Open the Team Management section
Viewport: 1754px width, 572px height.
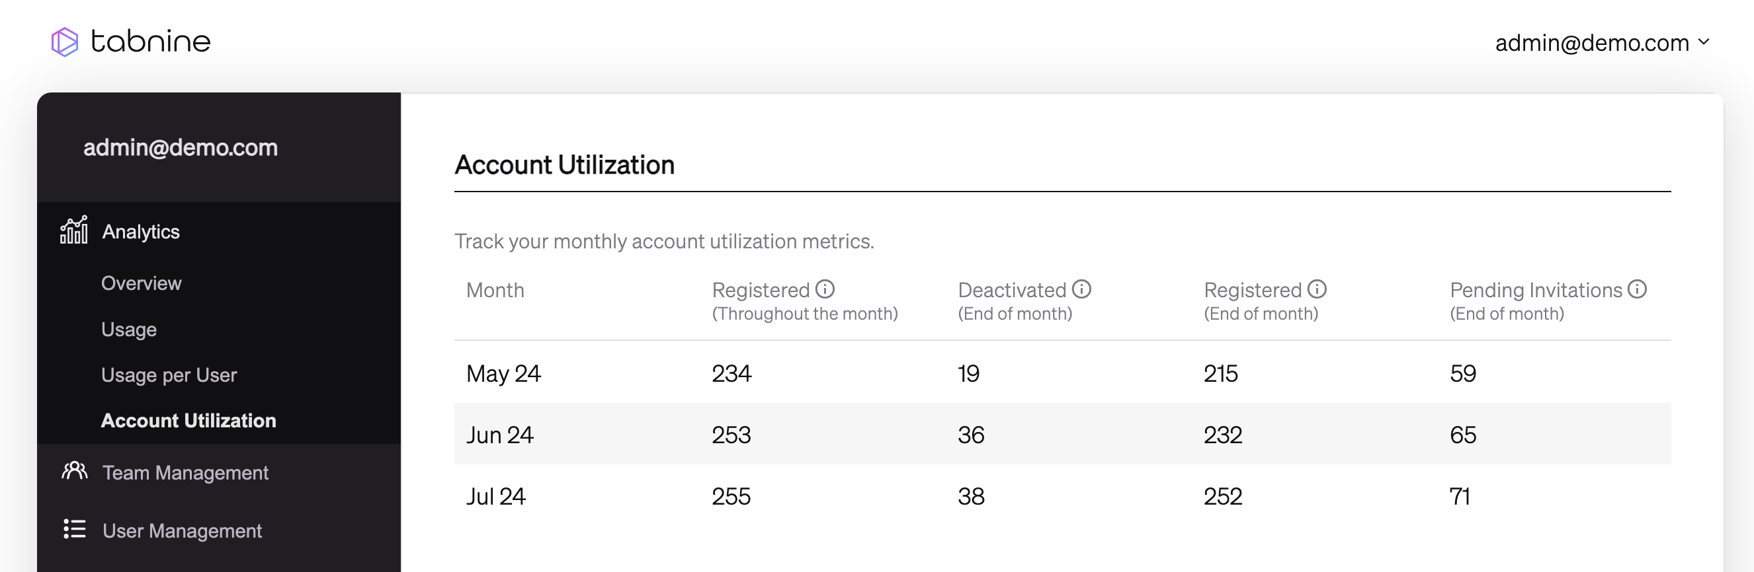[x=185, y=472]
